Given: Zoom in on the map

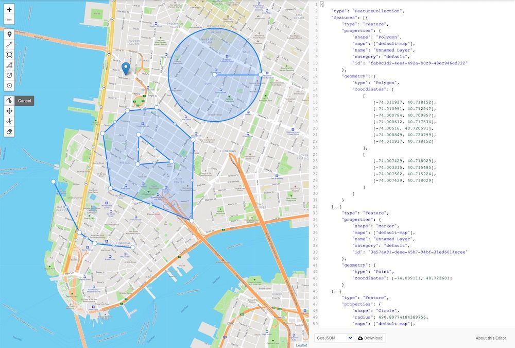Looking at the screenshot, I should pyautogui.click(x=9, y=9).
